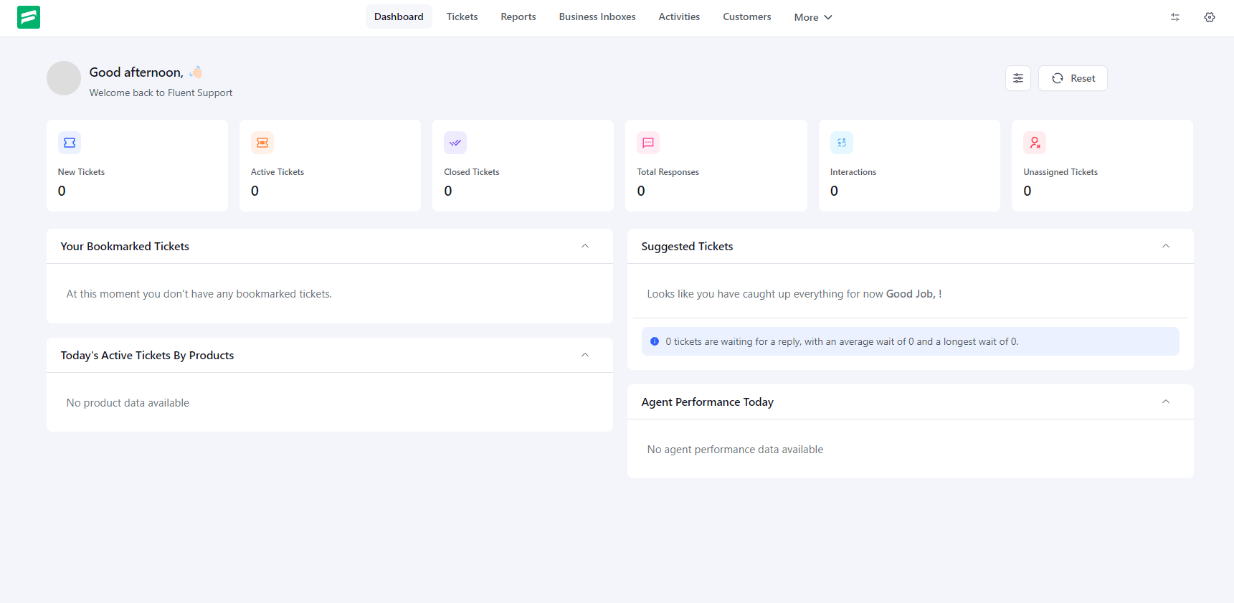This screenshot has width=1234, height=603.
Task: Click the New Tickets label
Action: pyautogui.click(x=81, y=172)
